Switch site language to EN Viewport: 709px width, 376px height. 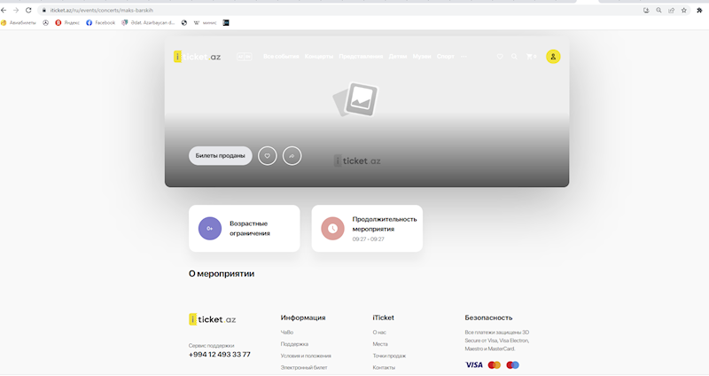(x=248, y=57)
